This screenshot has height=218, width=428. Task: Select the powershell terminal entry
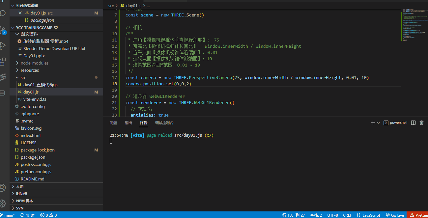(x=395, y=123)
